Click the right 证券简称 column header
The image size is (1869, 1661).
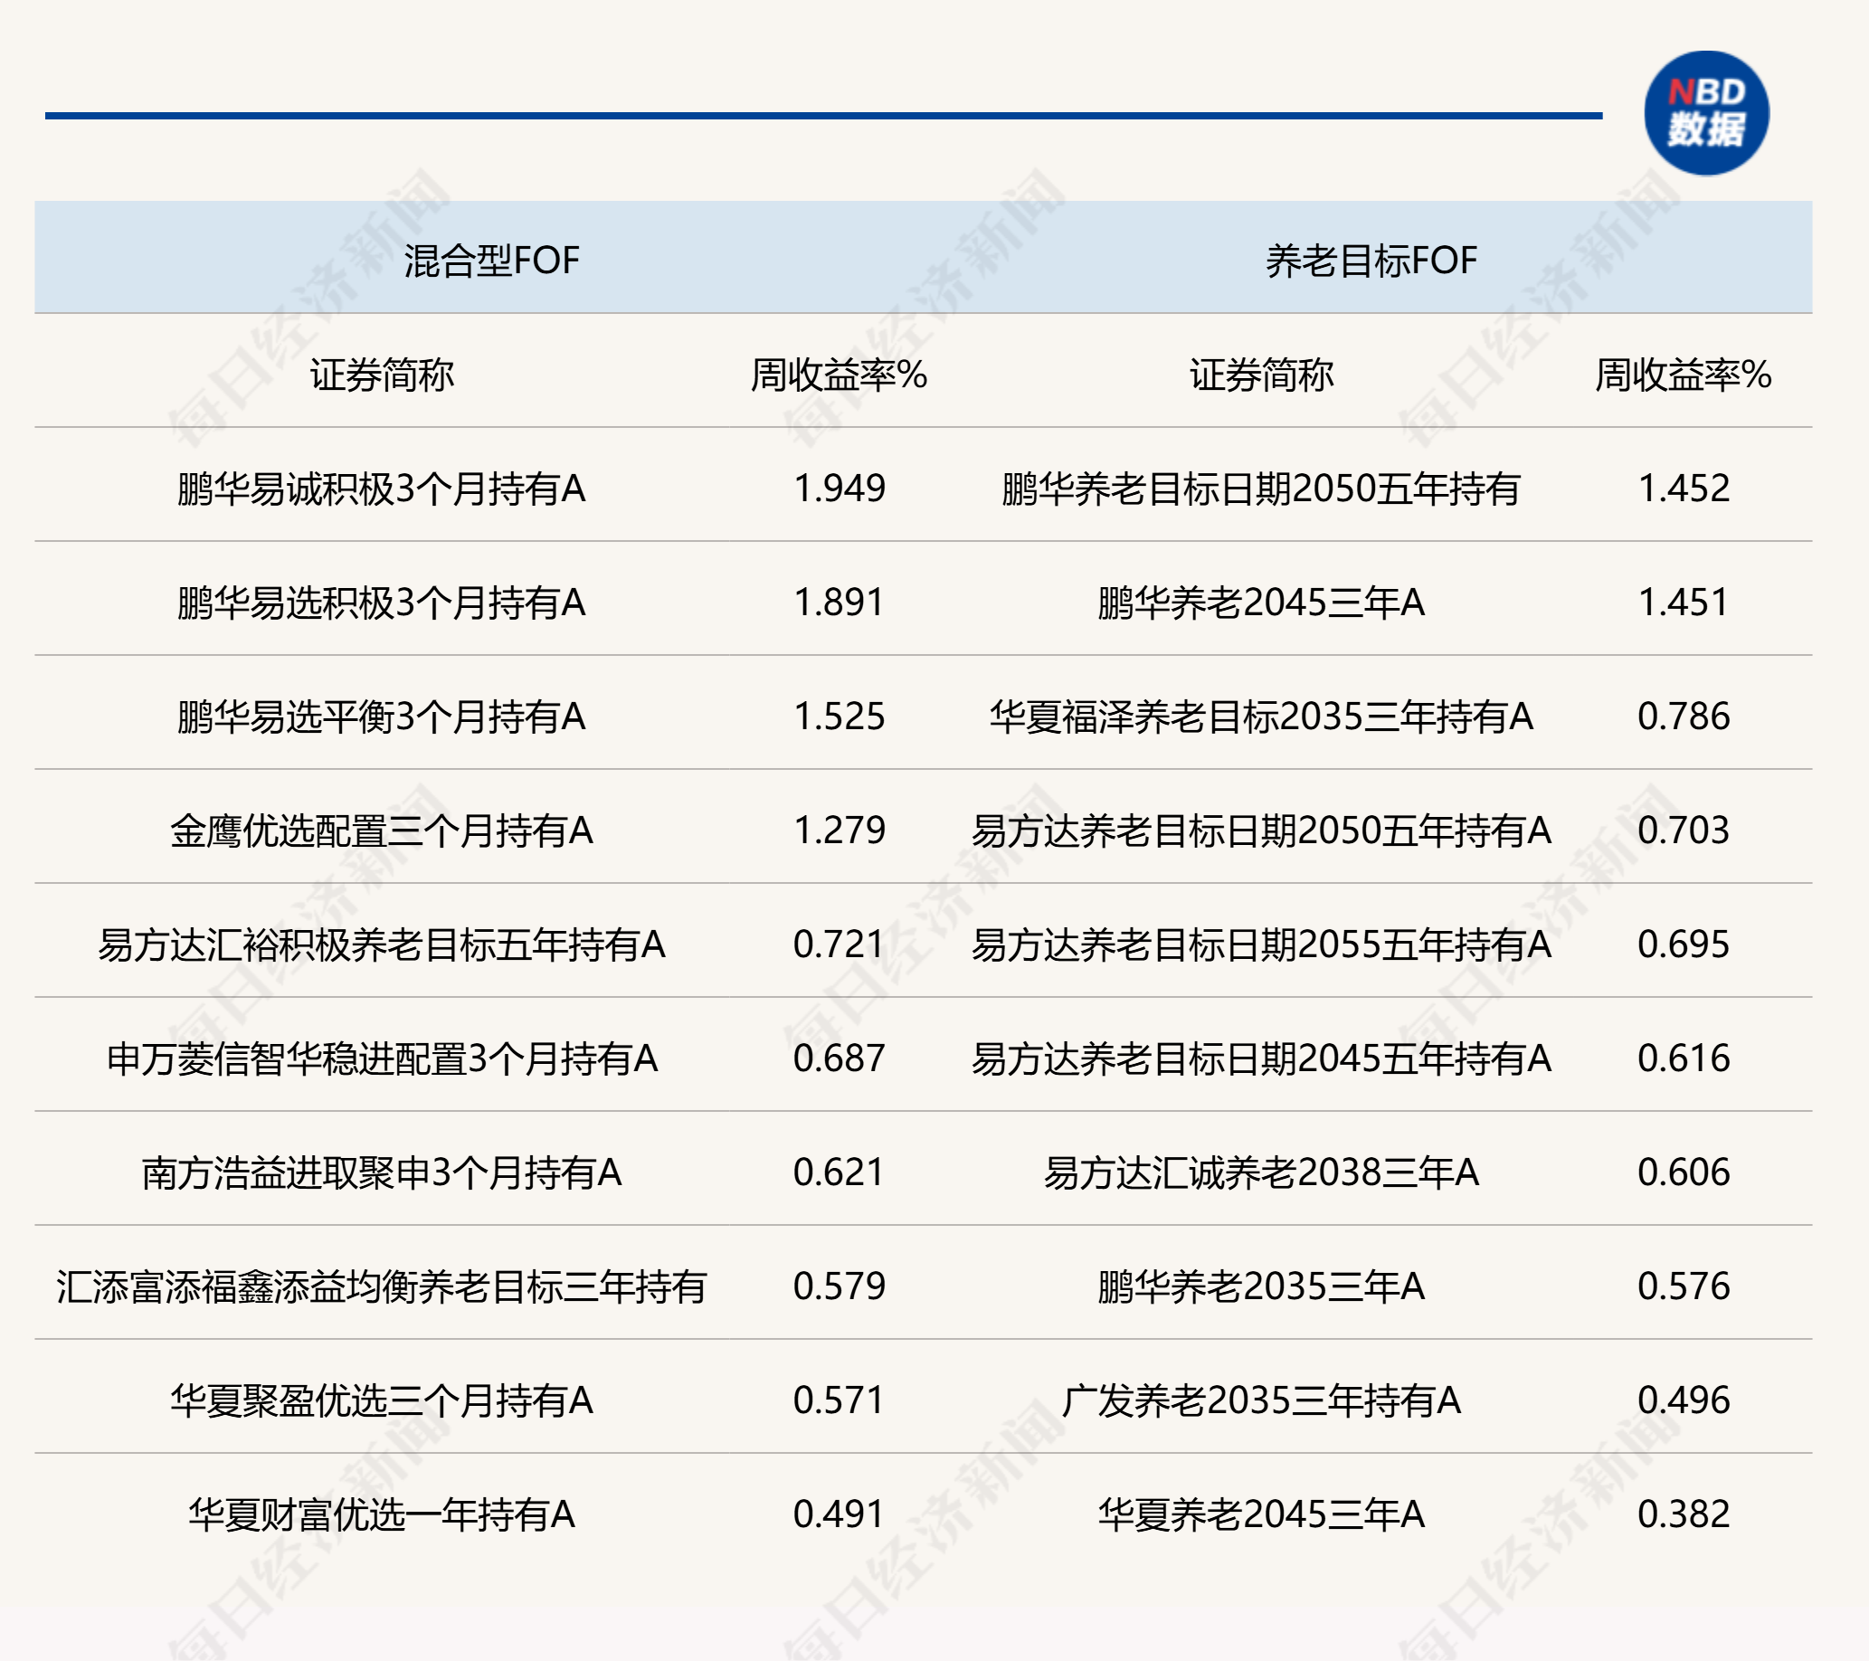coord(1261,375)
